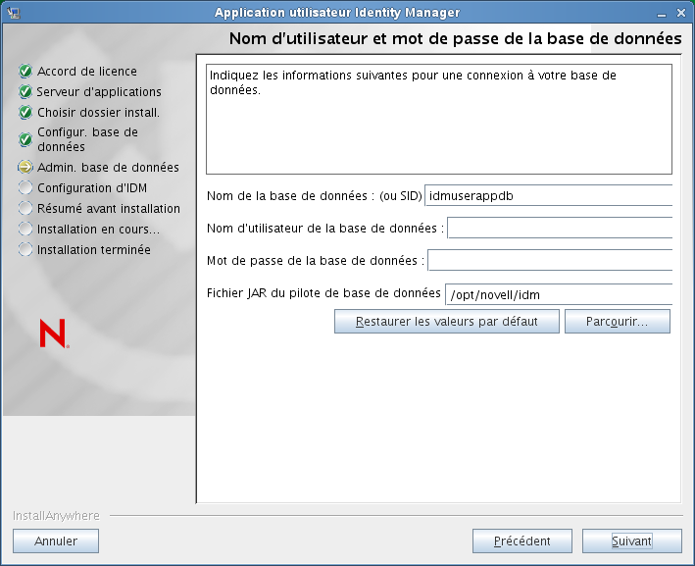Click the label Nom de la base de données : (ou SID)
This screenshot has height=566, width=695.
click(x=315, y=195)
